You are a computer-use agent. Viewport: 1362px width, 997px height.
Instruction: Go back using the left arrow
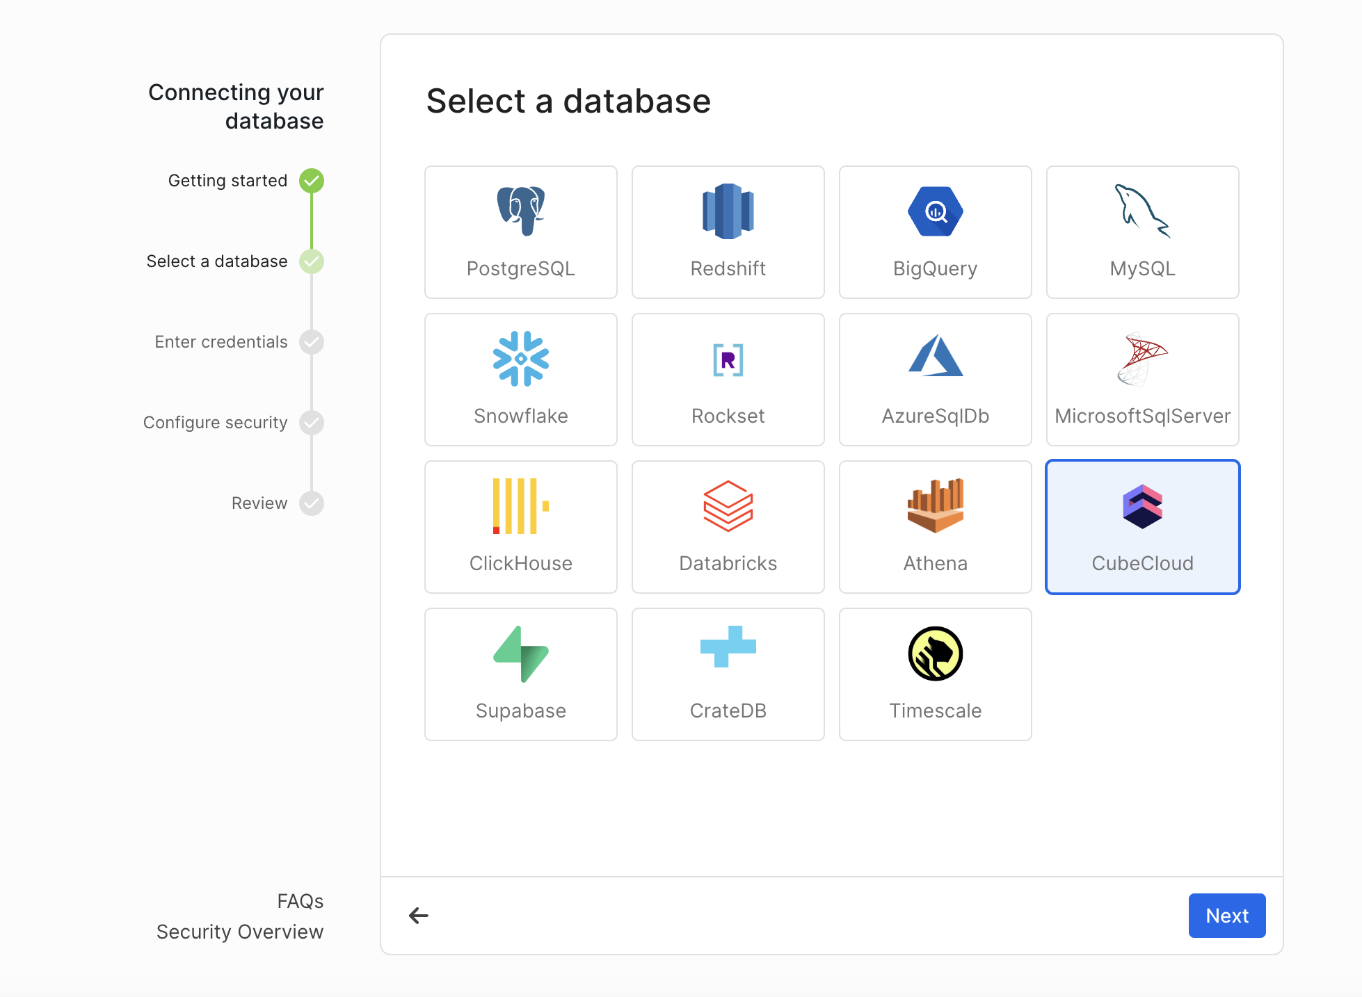(x=419, y=915)
